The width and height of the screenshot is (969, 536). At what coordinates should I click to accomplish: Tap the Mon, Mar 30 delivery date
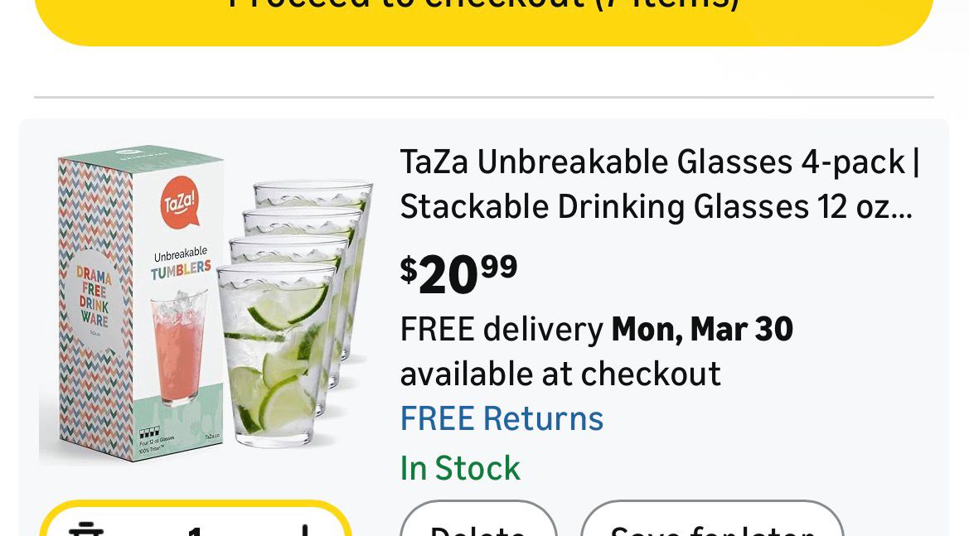702,330
